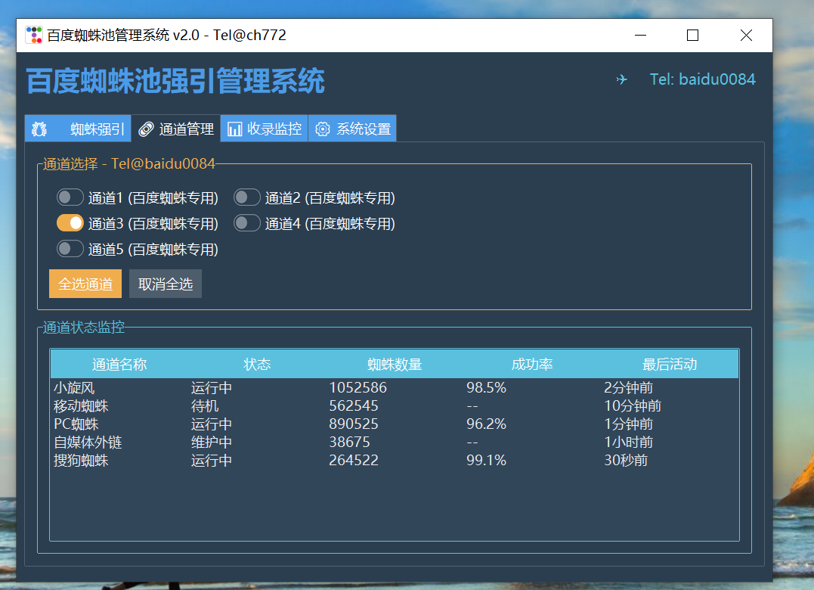Minimize the 百度蜘蛛池管理系统 window

click(x=641, y=36)
